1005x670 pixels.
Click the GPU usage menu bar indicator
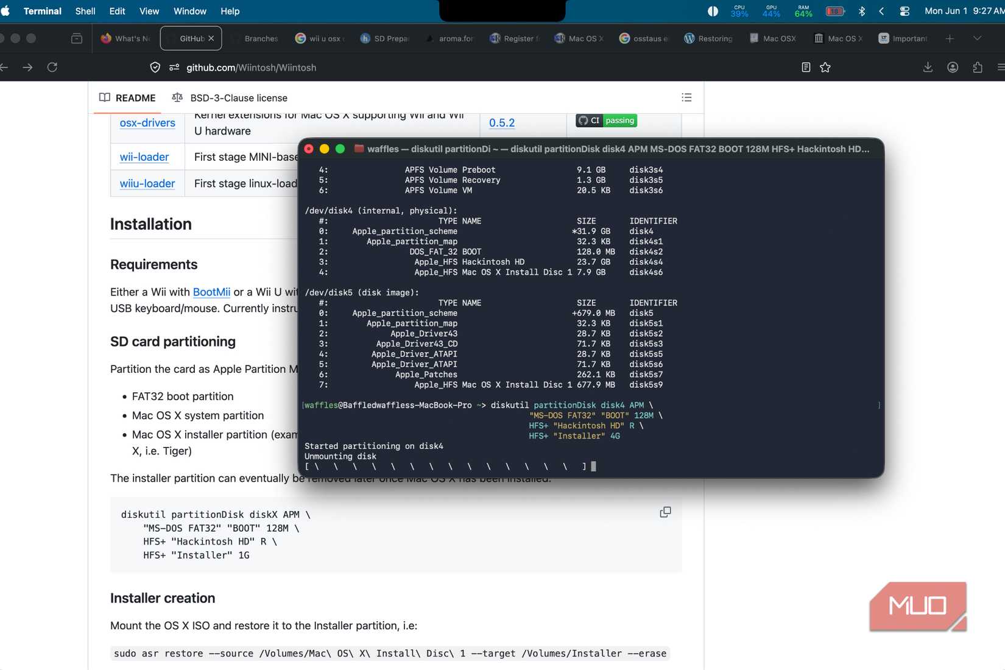[771, 11]
